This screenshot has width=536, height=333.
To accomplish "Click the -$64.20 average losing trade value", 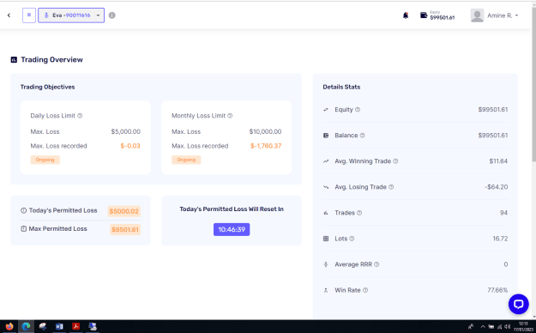I will coord(496,187).
